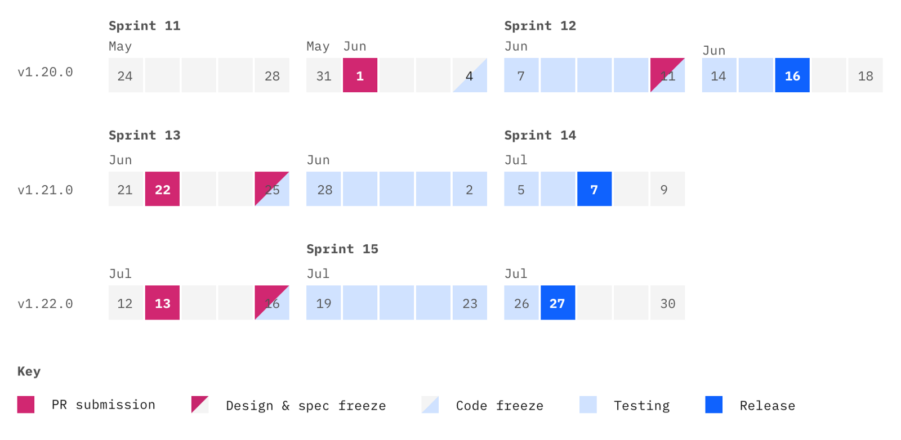Click the Design & spec freeze key icon
This screenshot has height=440, width=901.
[199, 405]
